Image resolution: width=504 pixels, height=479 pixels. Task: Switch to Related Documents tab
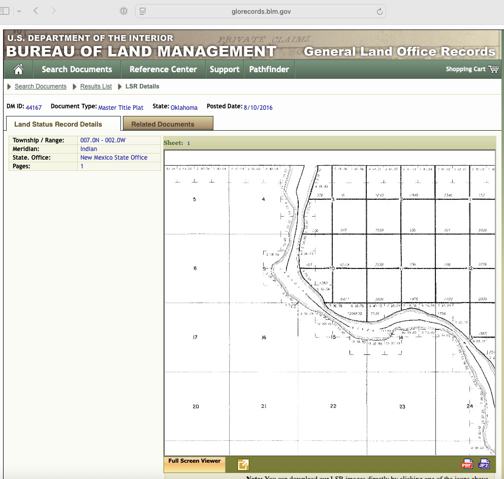163,124
